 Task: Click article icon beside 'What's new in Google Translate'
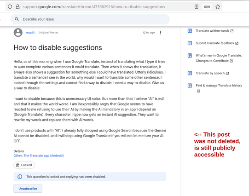coord(190,55)
